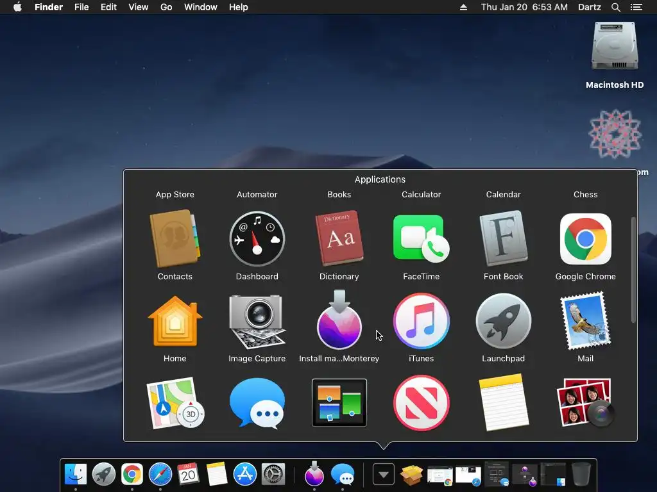Open Launchpad icon in Applications stack
The image size is (657, 492).
click(x=503, y=321)
